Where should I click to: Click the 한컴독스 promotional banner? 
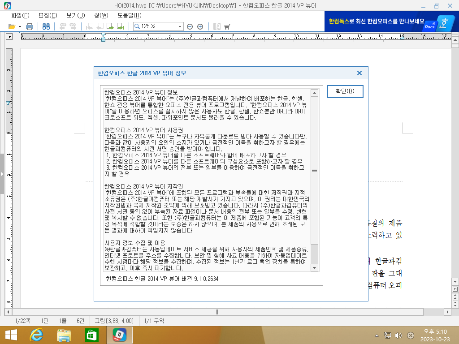pos(391,21)
